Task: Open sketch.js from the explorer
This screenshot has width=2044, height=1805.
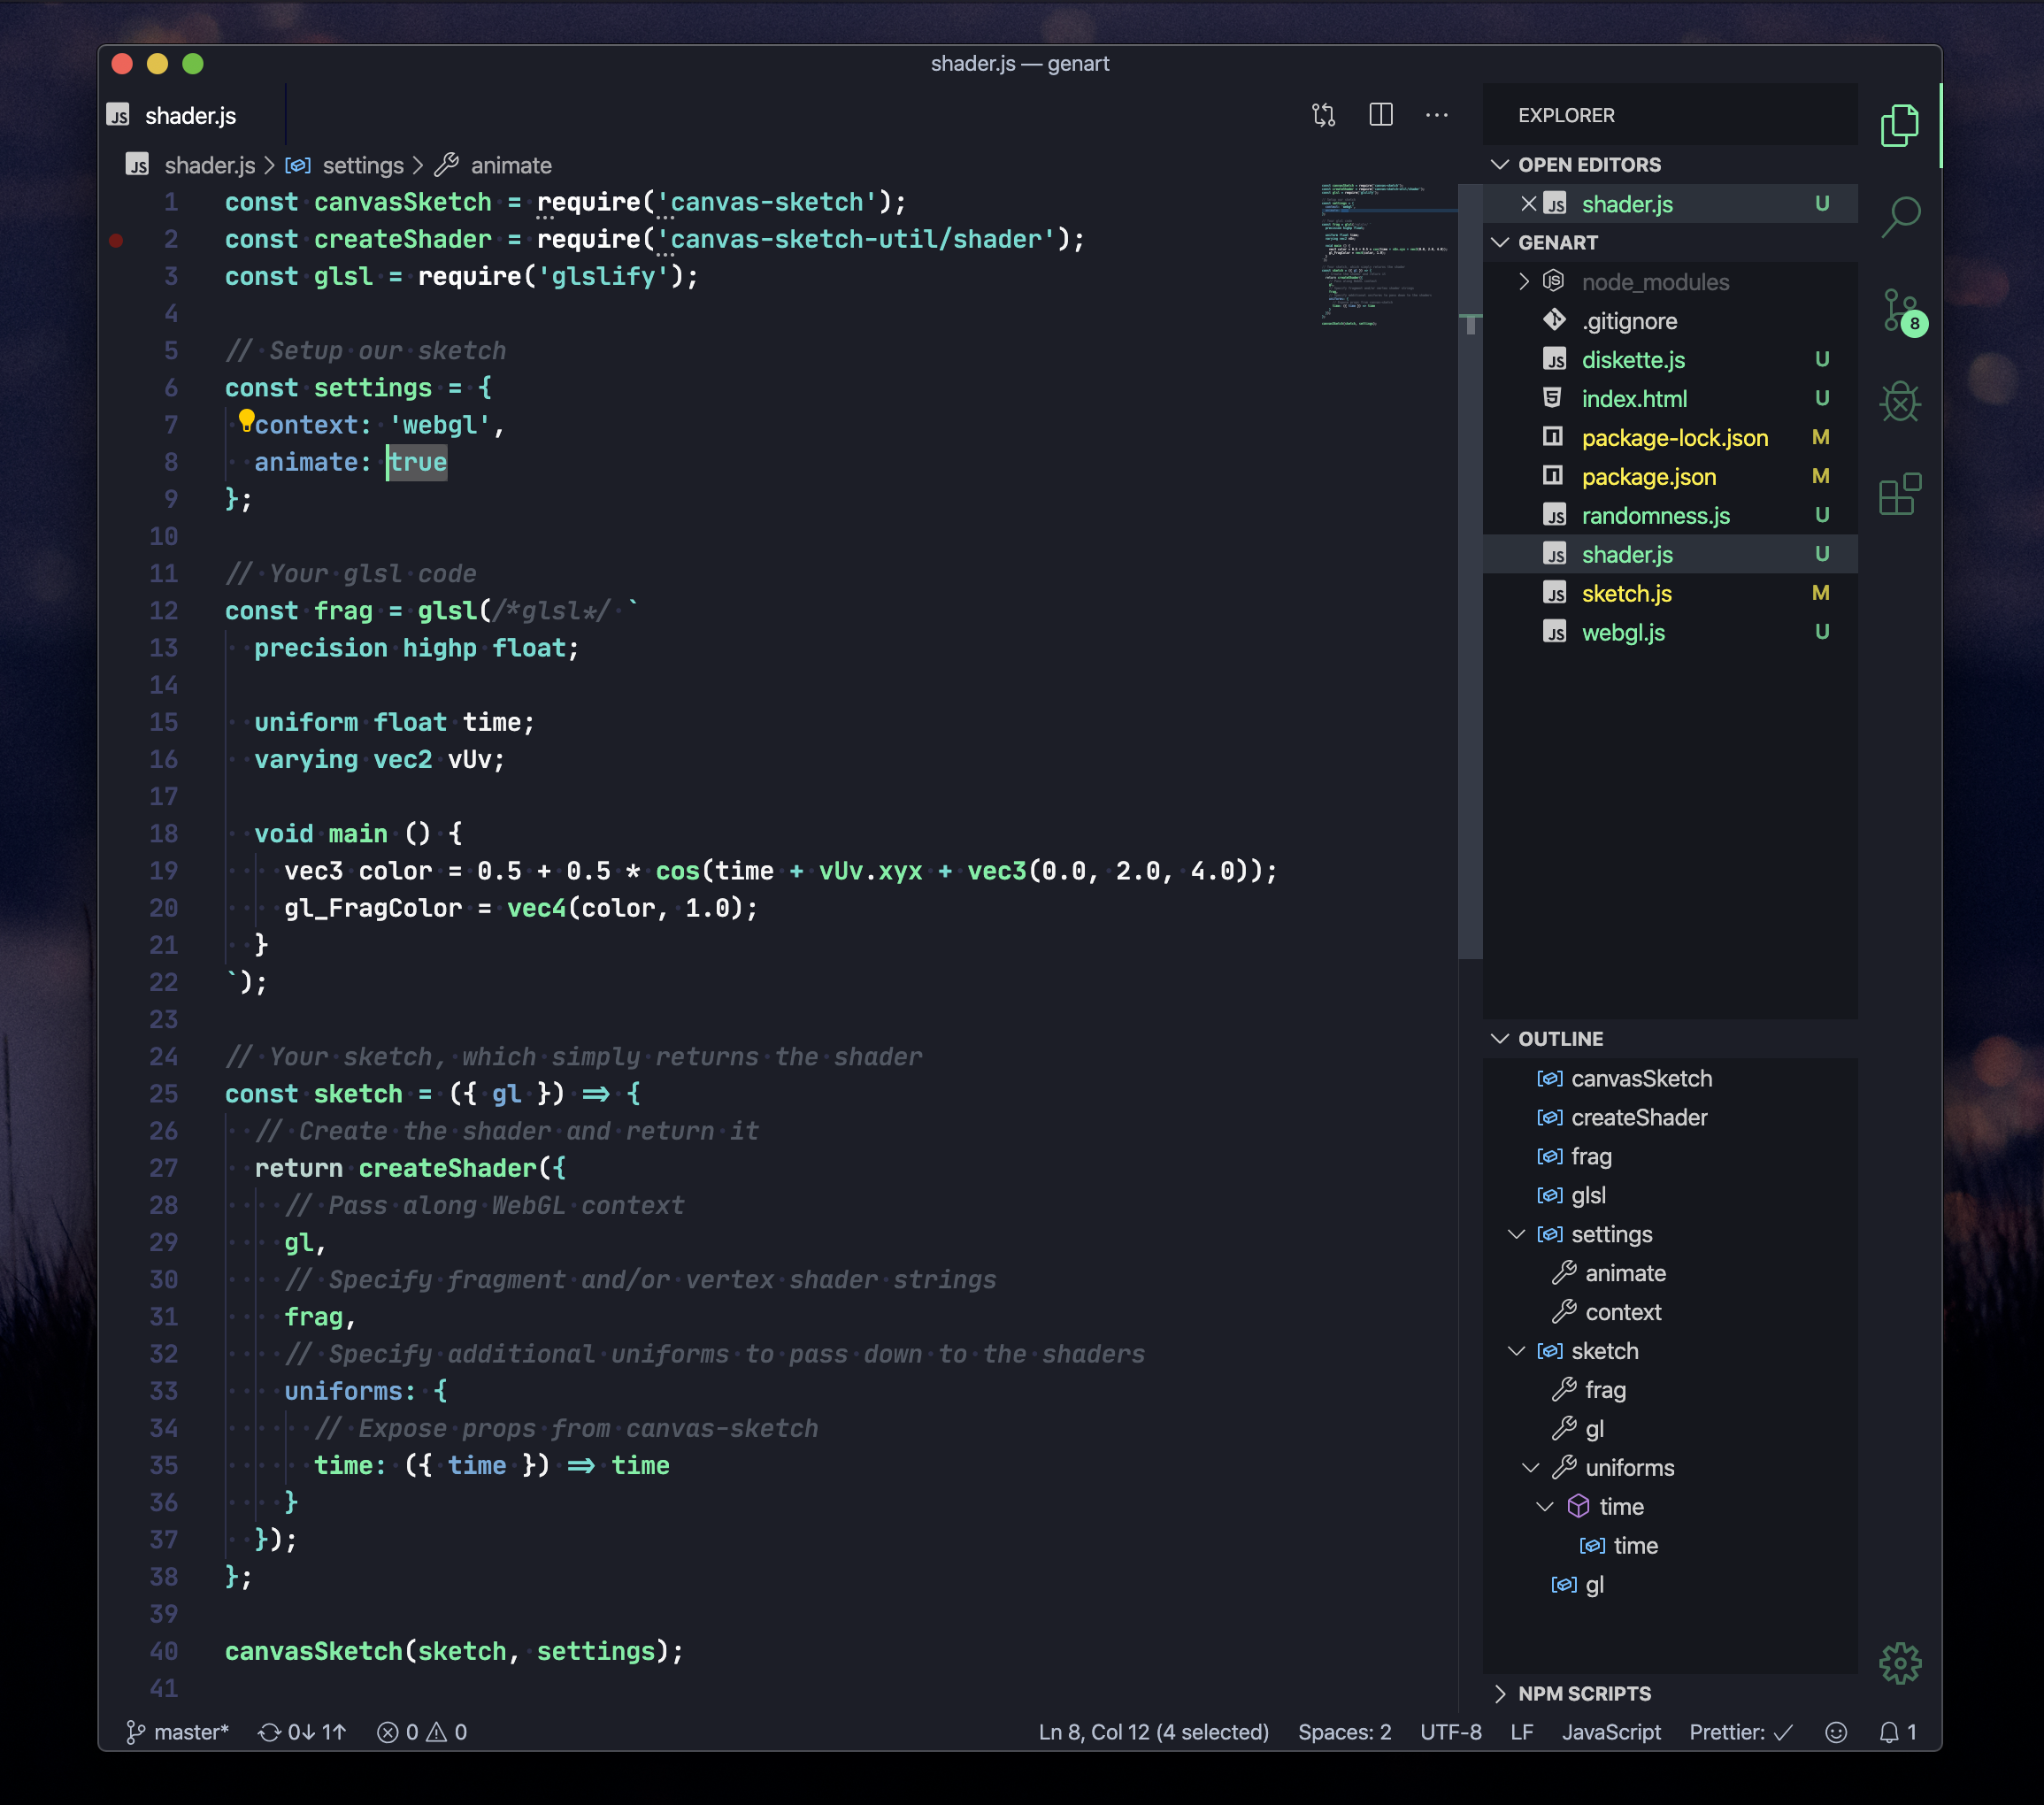Action: point(1626,593)
